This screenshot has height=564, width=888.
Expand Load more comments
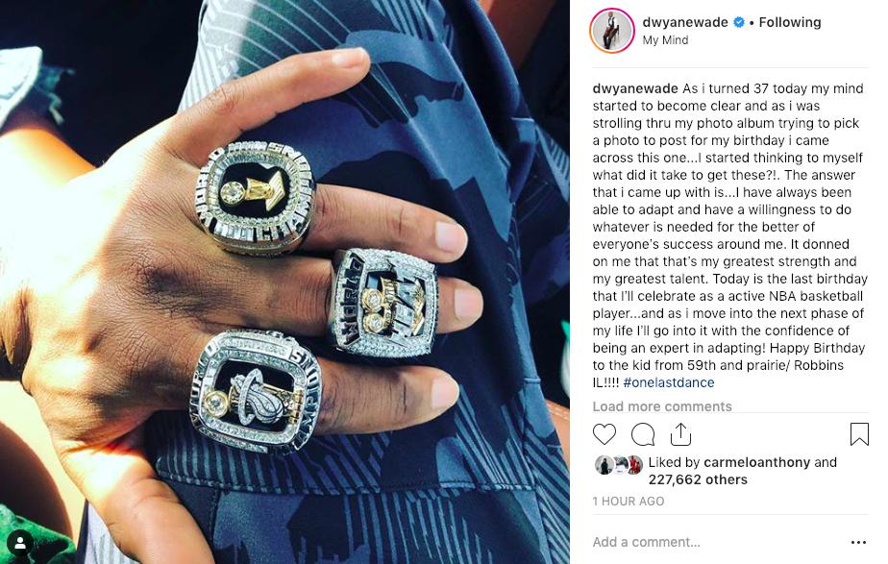coord(662,406)
